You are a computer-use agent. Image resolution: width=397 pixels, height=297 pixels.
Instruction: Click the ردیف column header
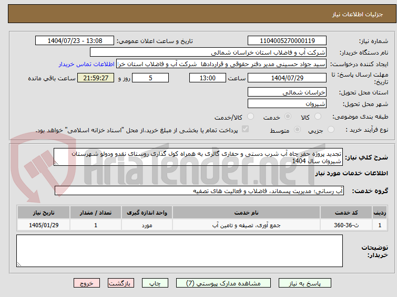pos(380,213)
